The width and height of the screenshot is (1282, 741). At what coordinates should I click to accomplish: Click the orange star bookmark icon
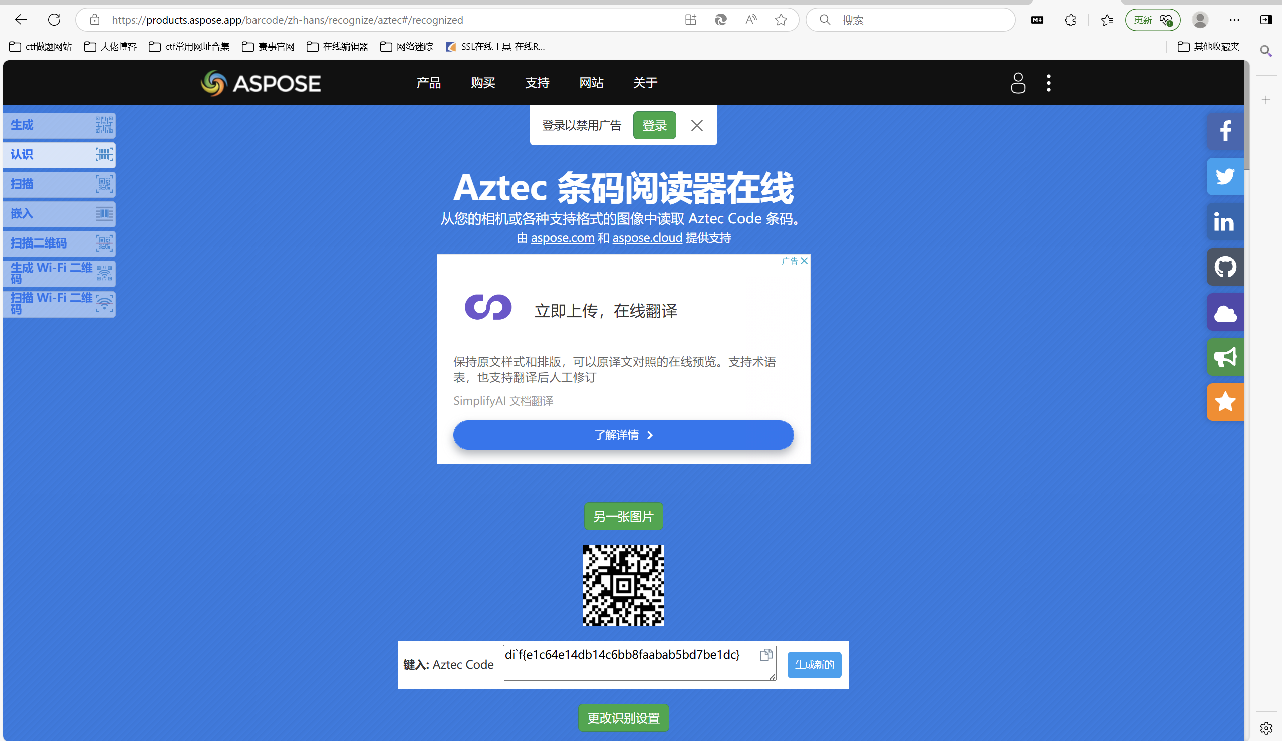tap(1225, 402)
